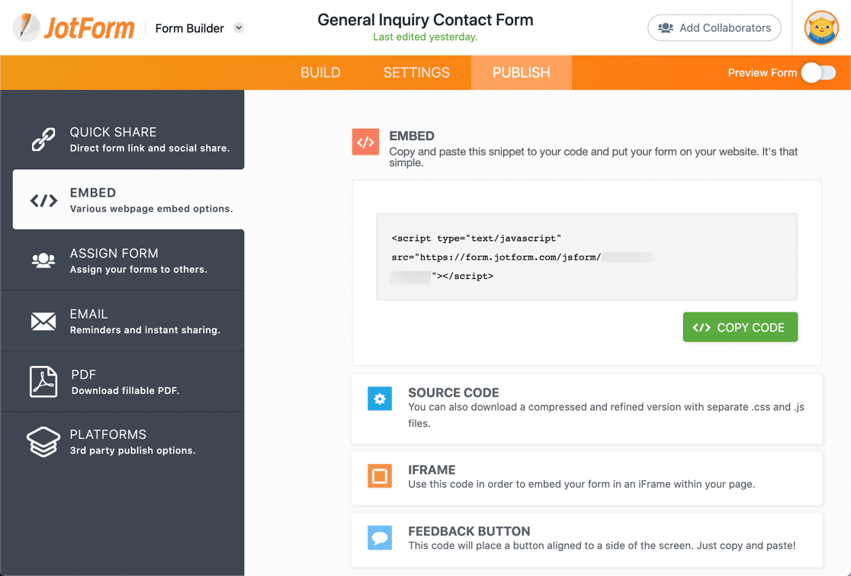Click the Add Collaborators button
The width and height of the screenshot is (851, 576).
click(x=715, y=28)
